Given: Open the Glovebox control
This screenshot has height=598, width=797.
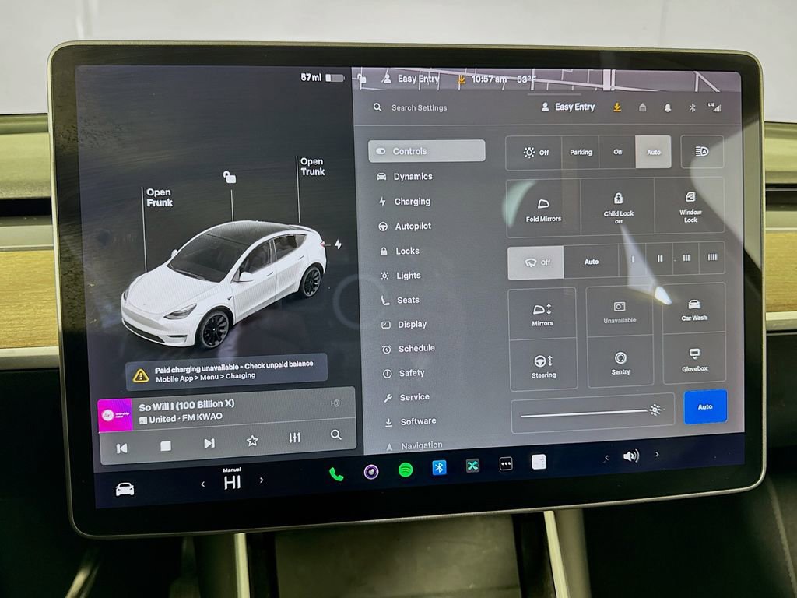Looking at the screenshot, I should pyautogui.click(x=694, y=361).
